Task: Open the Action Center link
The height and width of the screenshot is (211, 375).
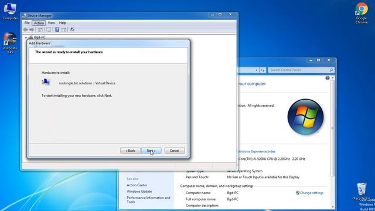Action: point(137,185)
